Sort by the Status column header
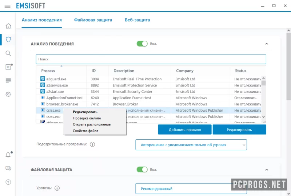This screenshot has height=196, width=291. (x=240, y=71)
